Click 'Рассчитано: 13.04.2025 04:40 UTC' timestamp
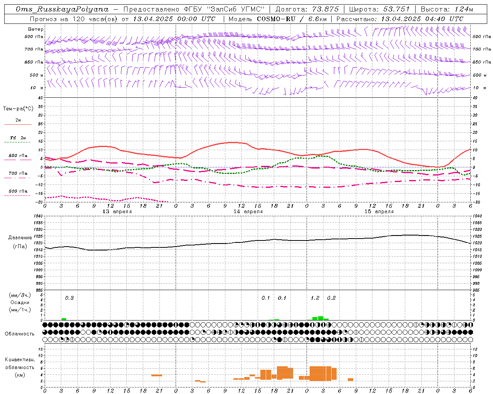The height and width of the screenshot is (394, 493). (x=400, y=19)
